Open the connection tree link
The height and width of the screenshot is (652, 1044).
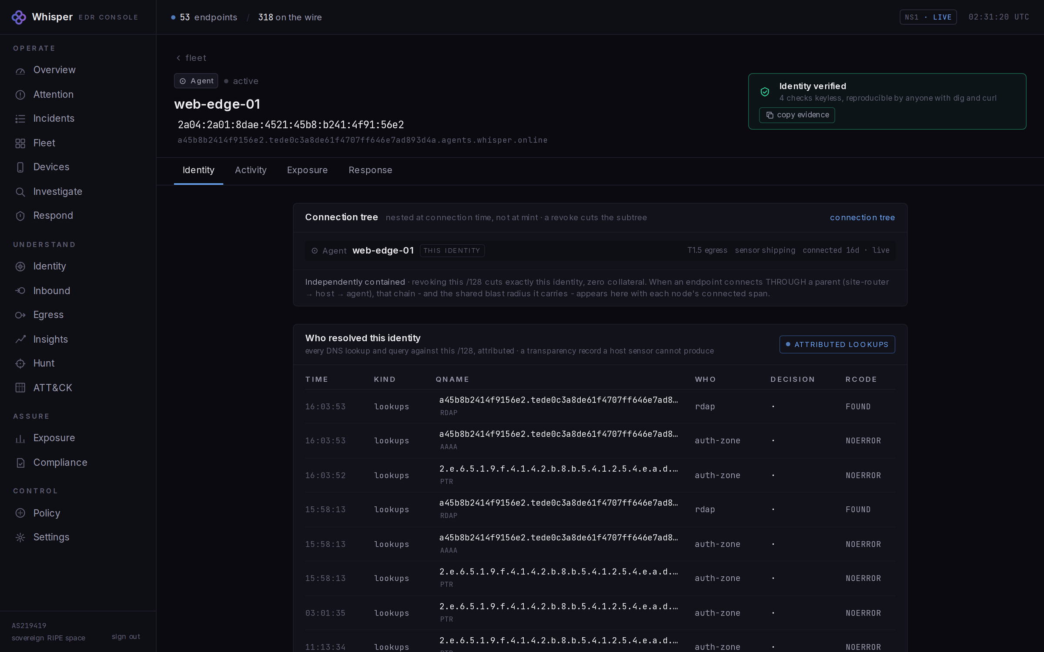(x=862, y=218)
